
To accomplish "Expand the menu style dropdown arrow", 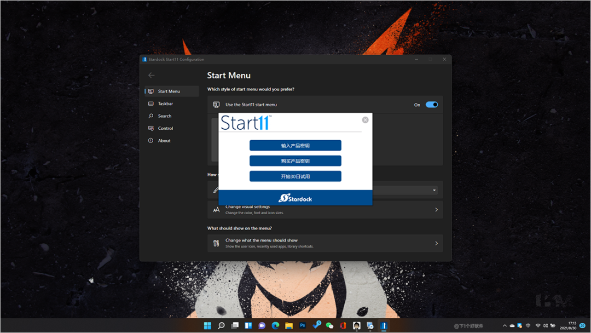I will 434,191.
